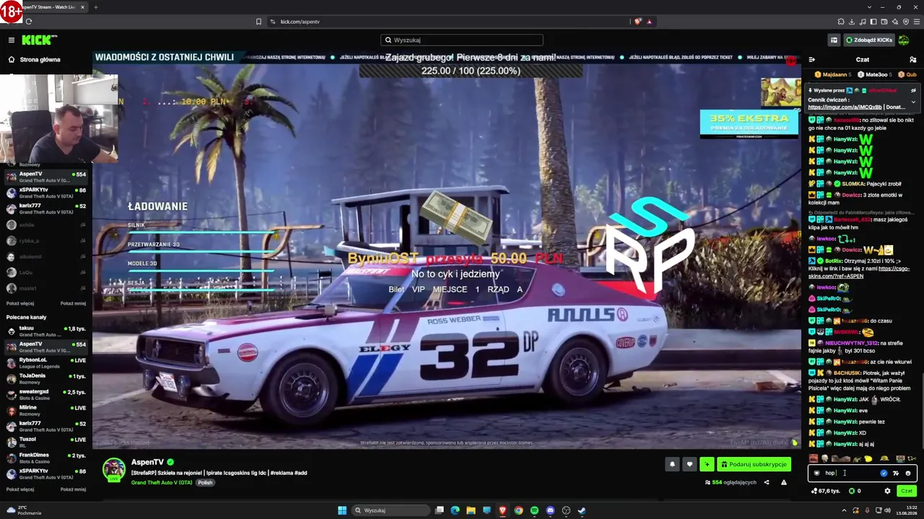View the KICKs balance counter
Image resolution: width=924 pixels, height=519 pixels.
[x=855, y=491]
